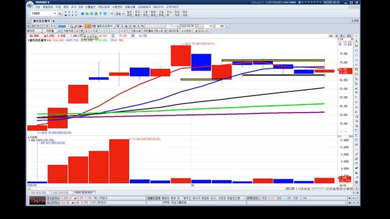Viewport: 390px width, 219px height.
Task: Click the PROVEST K logo icon
Action: pos(30,4)
